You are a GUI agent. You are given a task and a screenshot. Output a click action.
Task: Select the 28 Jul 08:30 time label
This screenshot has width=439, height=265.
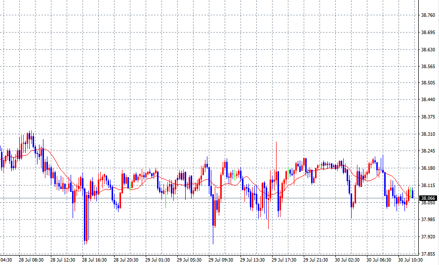pyautogui.click(x=31, y=260)
